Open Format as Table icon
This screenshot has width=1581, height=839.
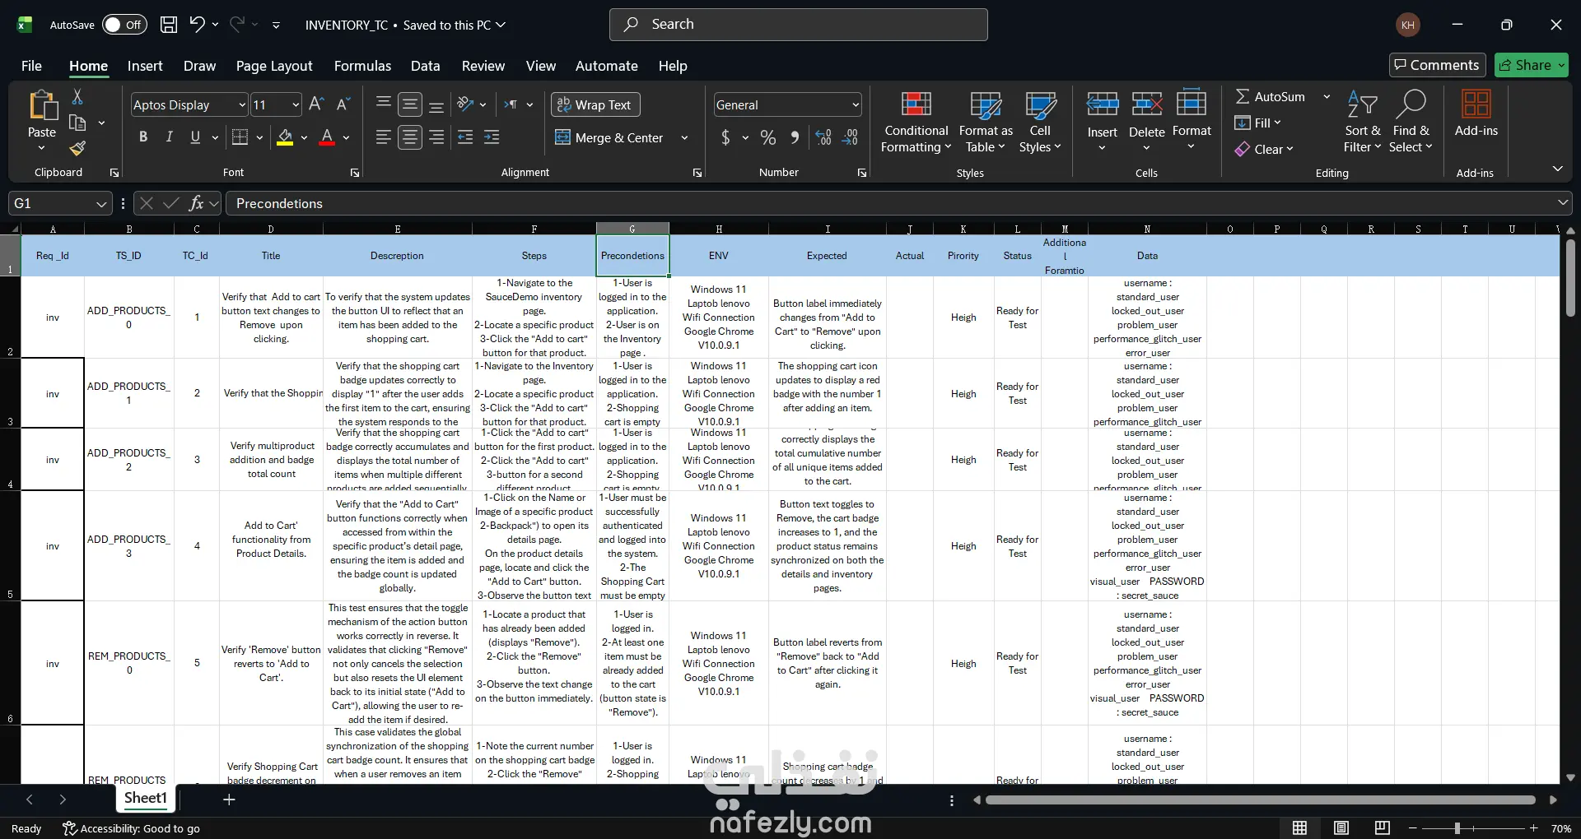click(x=986, y=104)
